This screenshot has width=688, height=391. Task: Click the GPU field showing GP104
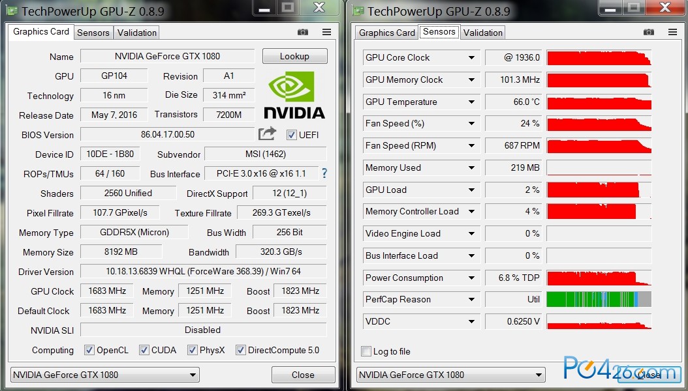pyautogui.click(x=114, y=76)
